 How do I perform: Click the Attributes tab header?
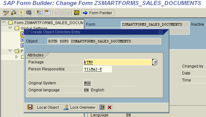tap(35, 55)
